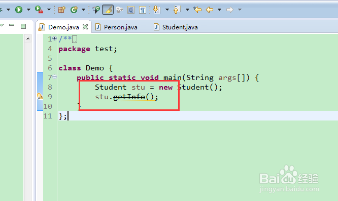The height and width of the screenshot is (201, 338).
Task: Click 'test;' on line 4
Action: pos(106,49)
